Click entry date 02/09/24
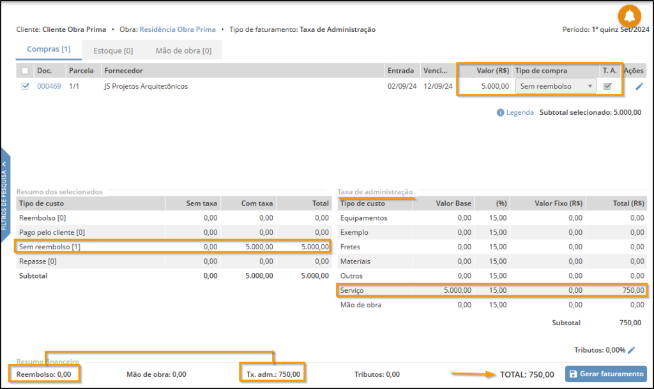 402,86
